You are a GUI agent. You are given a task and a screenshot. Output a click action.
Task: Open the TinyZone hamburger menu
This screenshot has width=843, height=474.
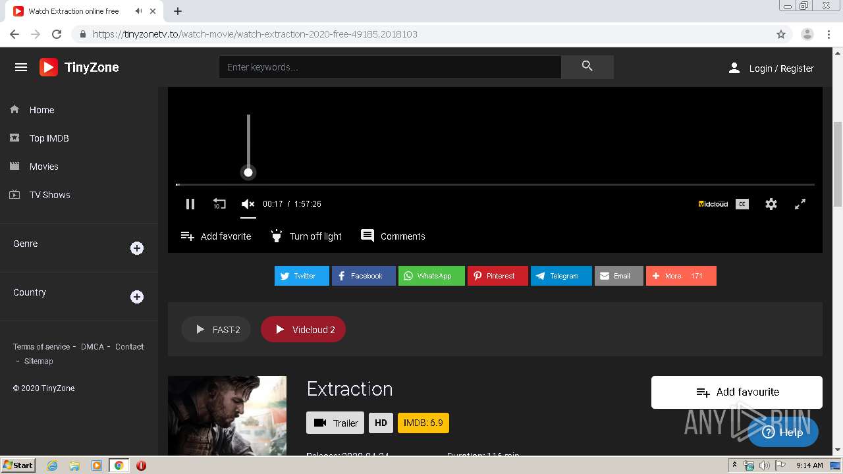21,67
